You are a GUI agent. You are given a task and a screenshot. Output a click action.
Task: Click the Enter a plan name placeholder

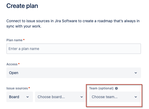tap(24, 49)
